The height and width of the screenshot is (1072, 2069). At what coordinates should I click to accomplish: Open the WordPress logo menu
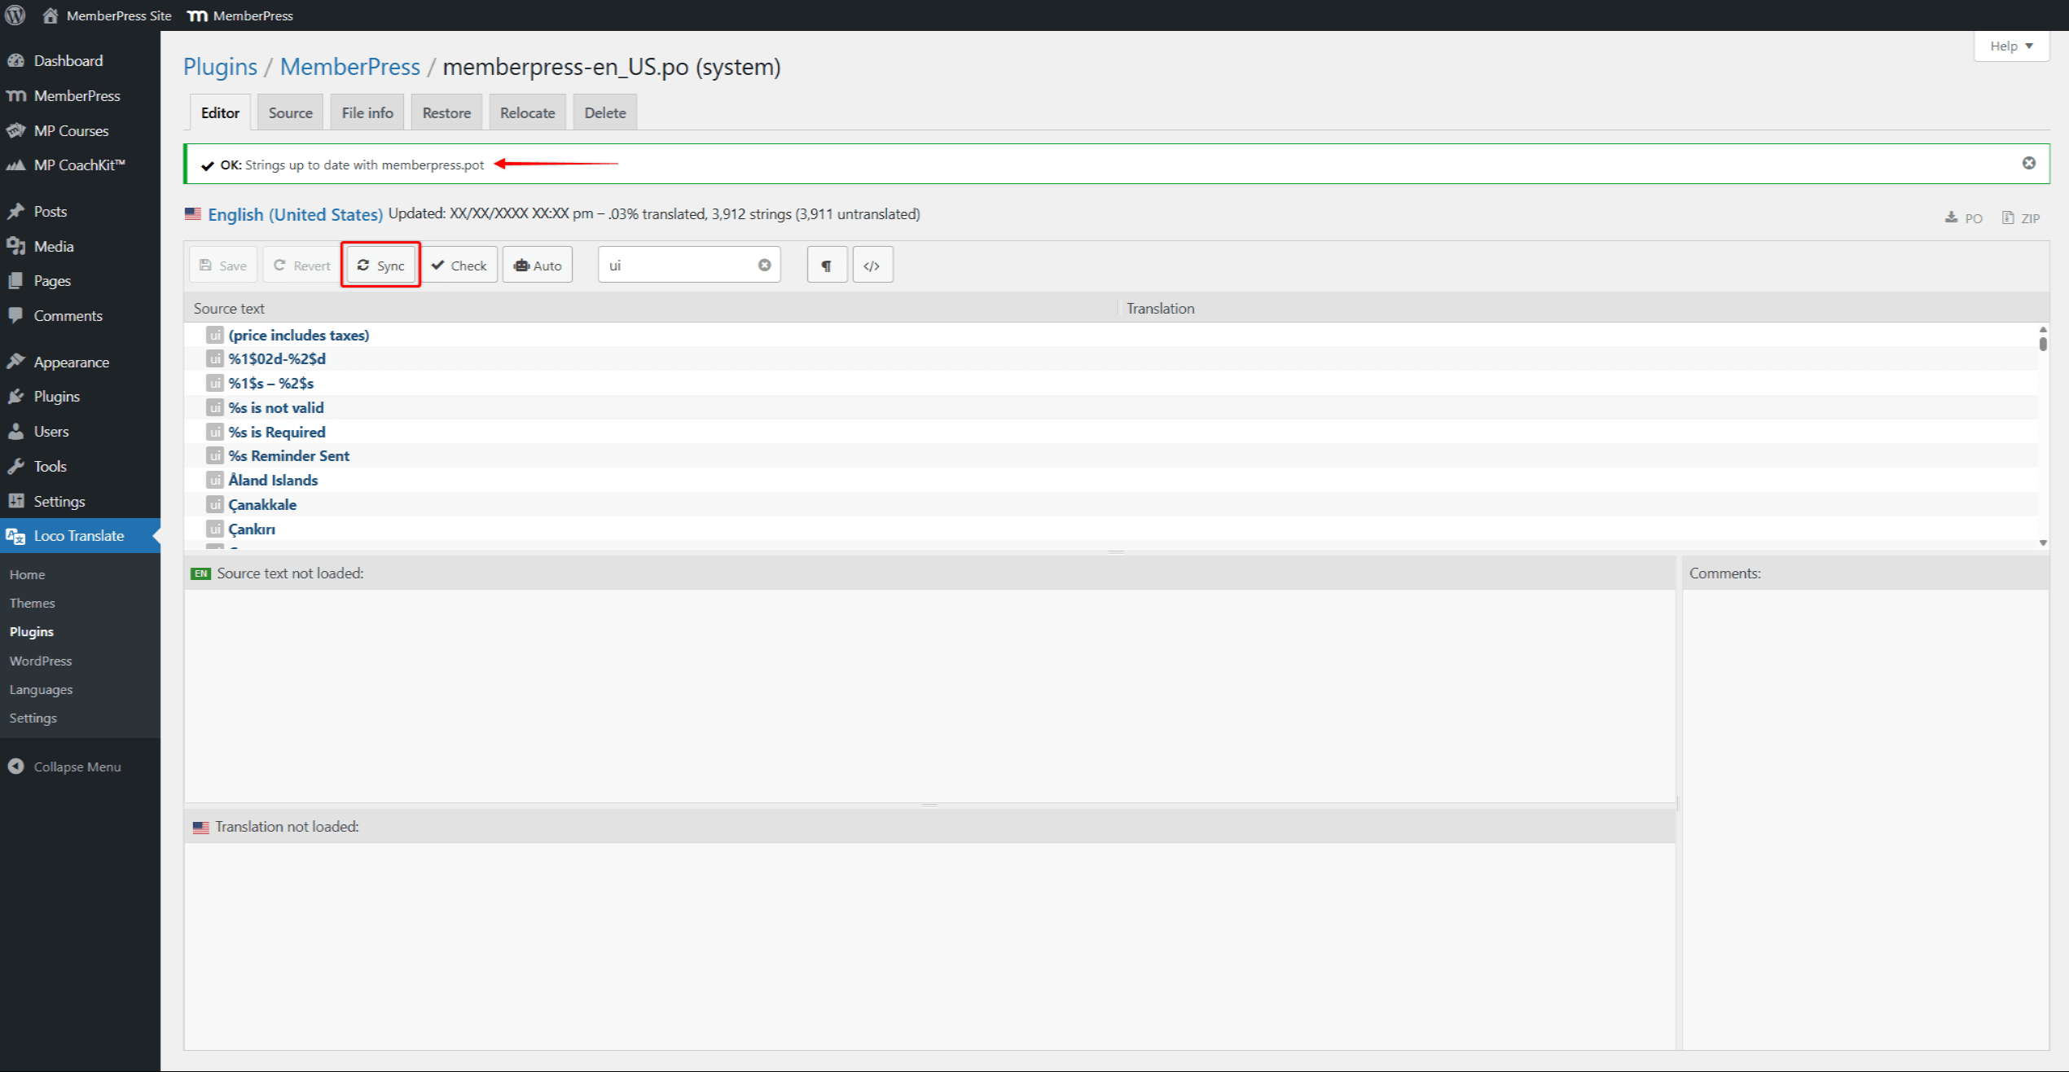point(15,15)
